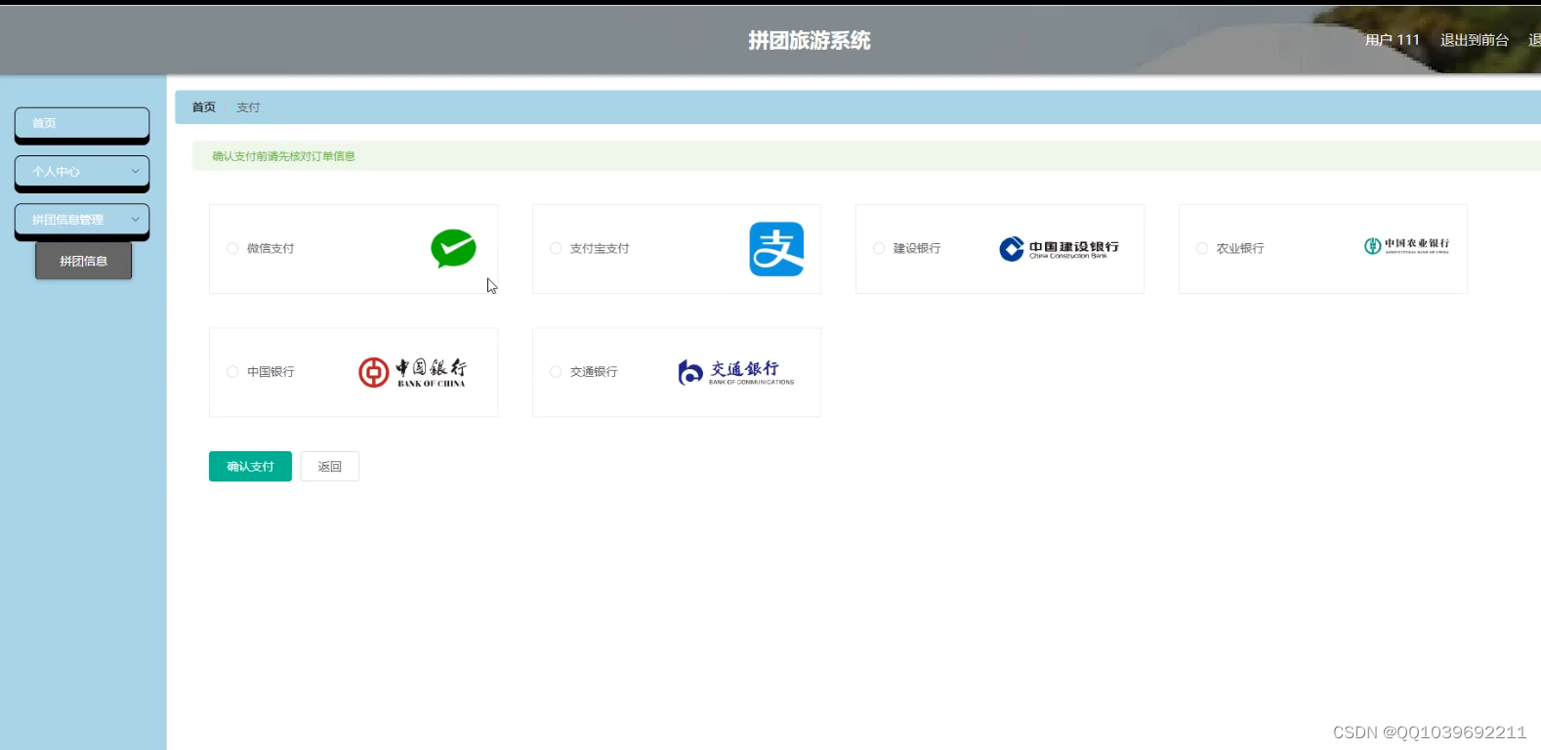1541x750 pixels.
Task: Click the 确认支付 button
Action: coord(250,467)
